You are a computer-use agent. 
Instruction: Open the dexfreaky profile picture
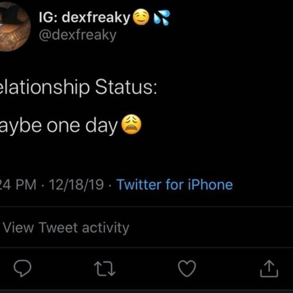pos(13,28)
